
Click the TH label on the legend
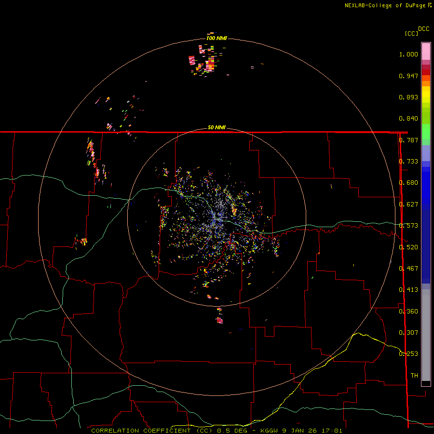pos(414,376)
